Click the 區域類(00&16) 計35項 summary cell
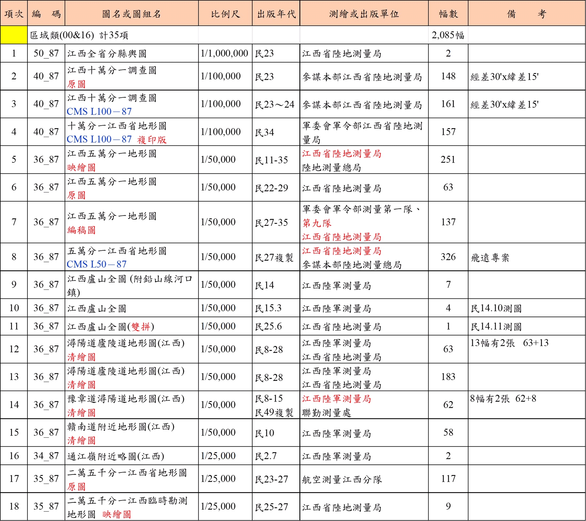586x521 pixels. [79, 35]
